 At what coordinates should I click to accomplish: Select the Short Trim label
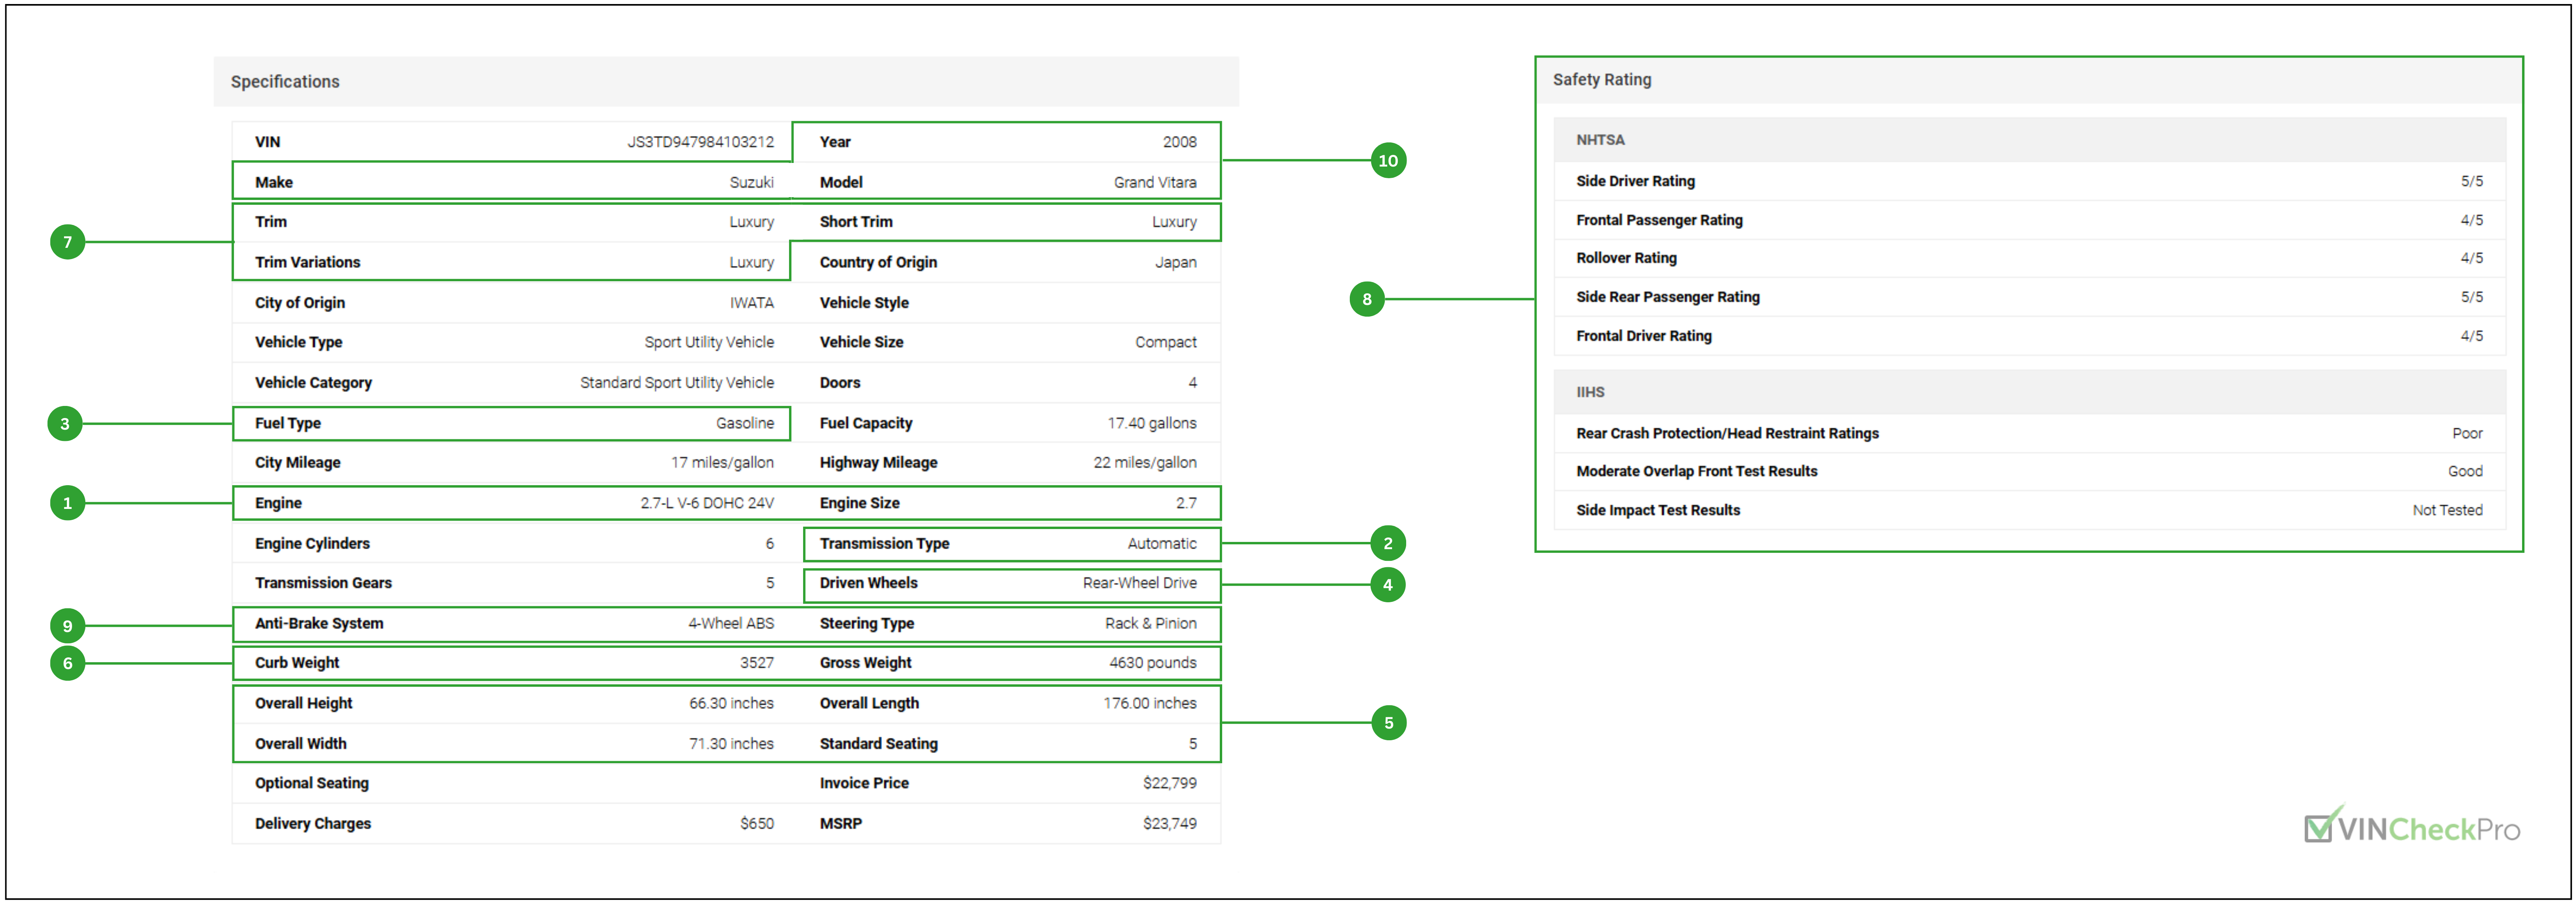coord(856,222)
